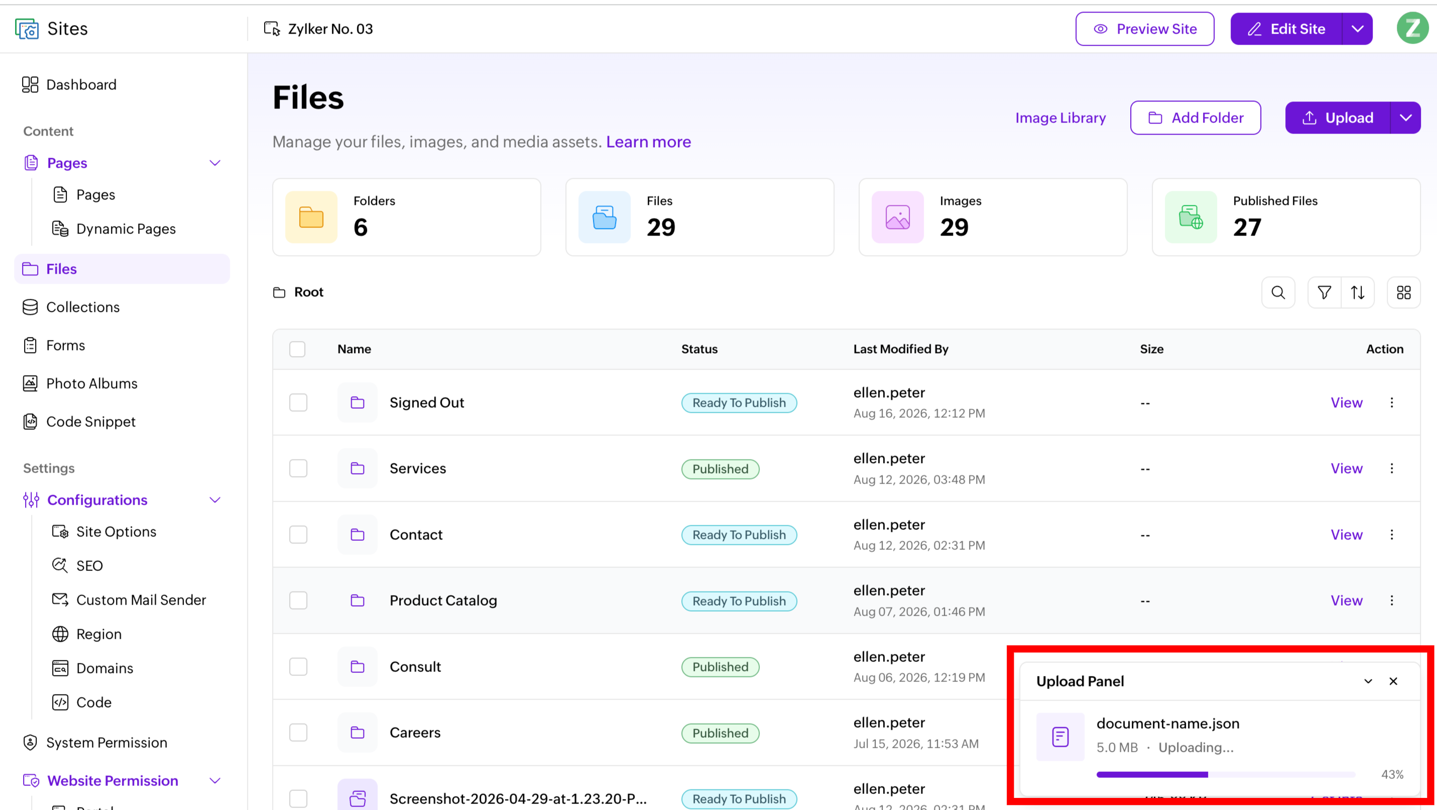This screenshot has height=810, width=1437.
Task: Click the Careers folder icon
Action: [x=357, y=733]
